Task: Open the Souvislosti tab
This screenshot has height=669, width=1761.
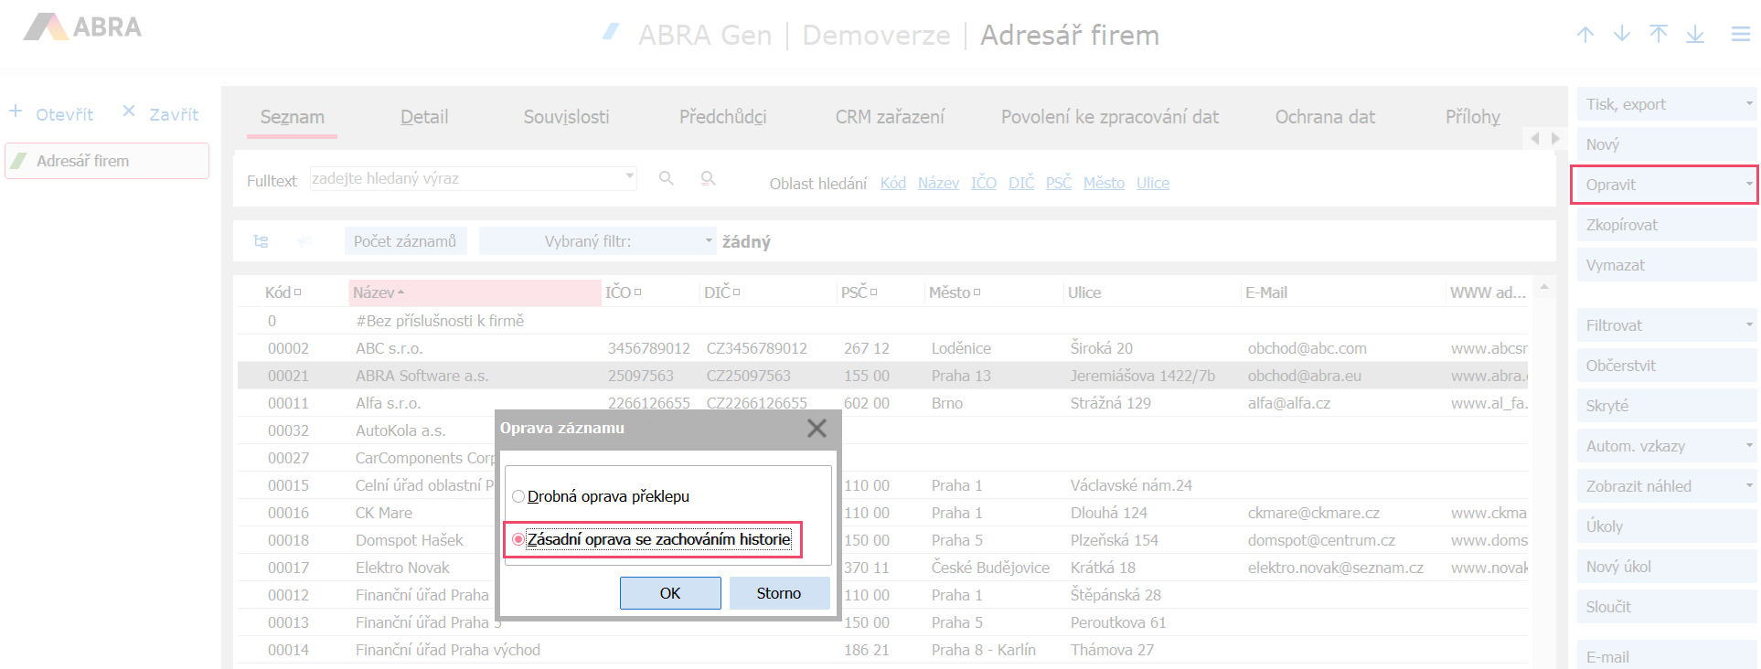Action: (x=566, y=117)
